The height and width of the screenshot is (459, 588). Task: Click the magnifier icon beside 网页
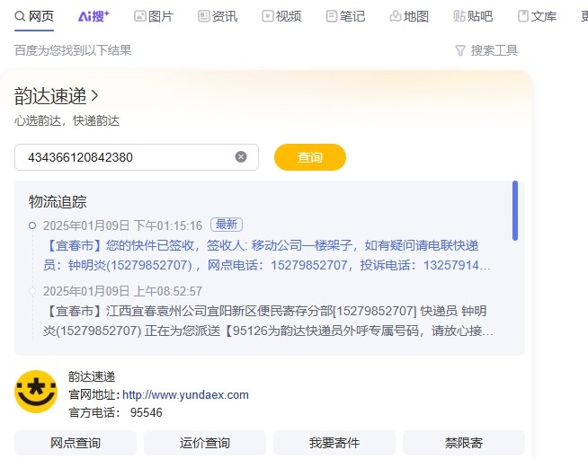[x=20, y=16]
